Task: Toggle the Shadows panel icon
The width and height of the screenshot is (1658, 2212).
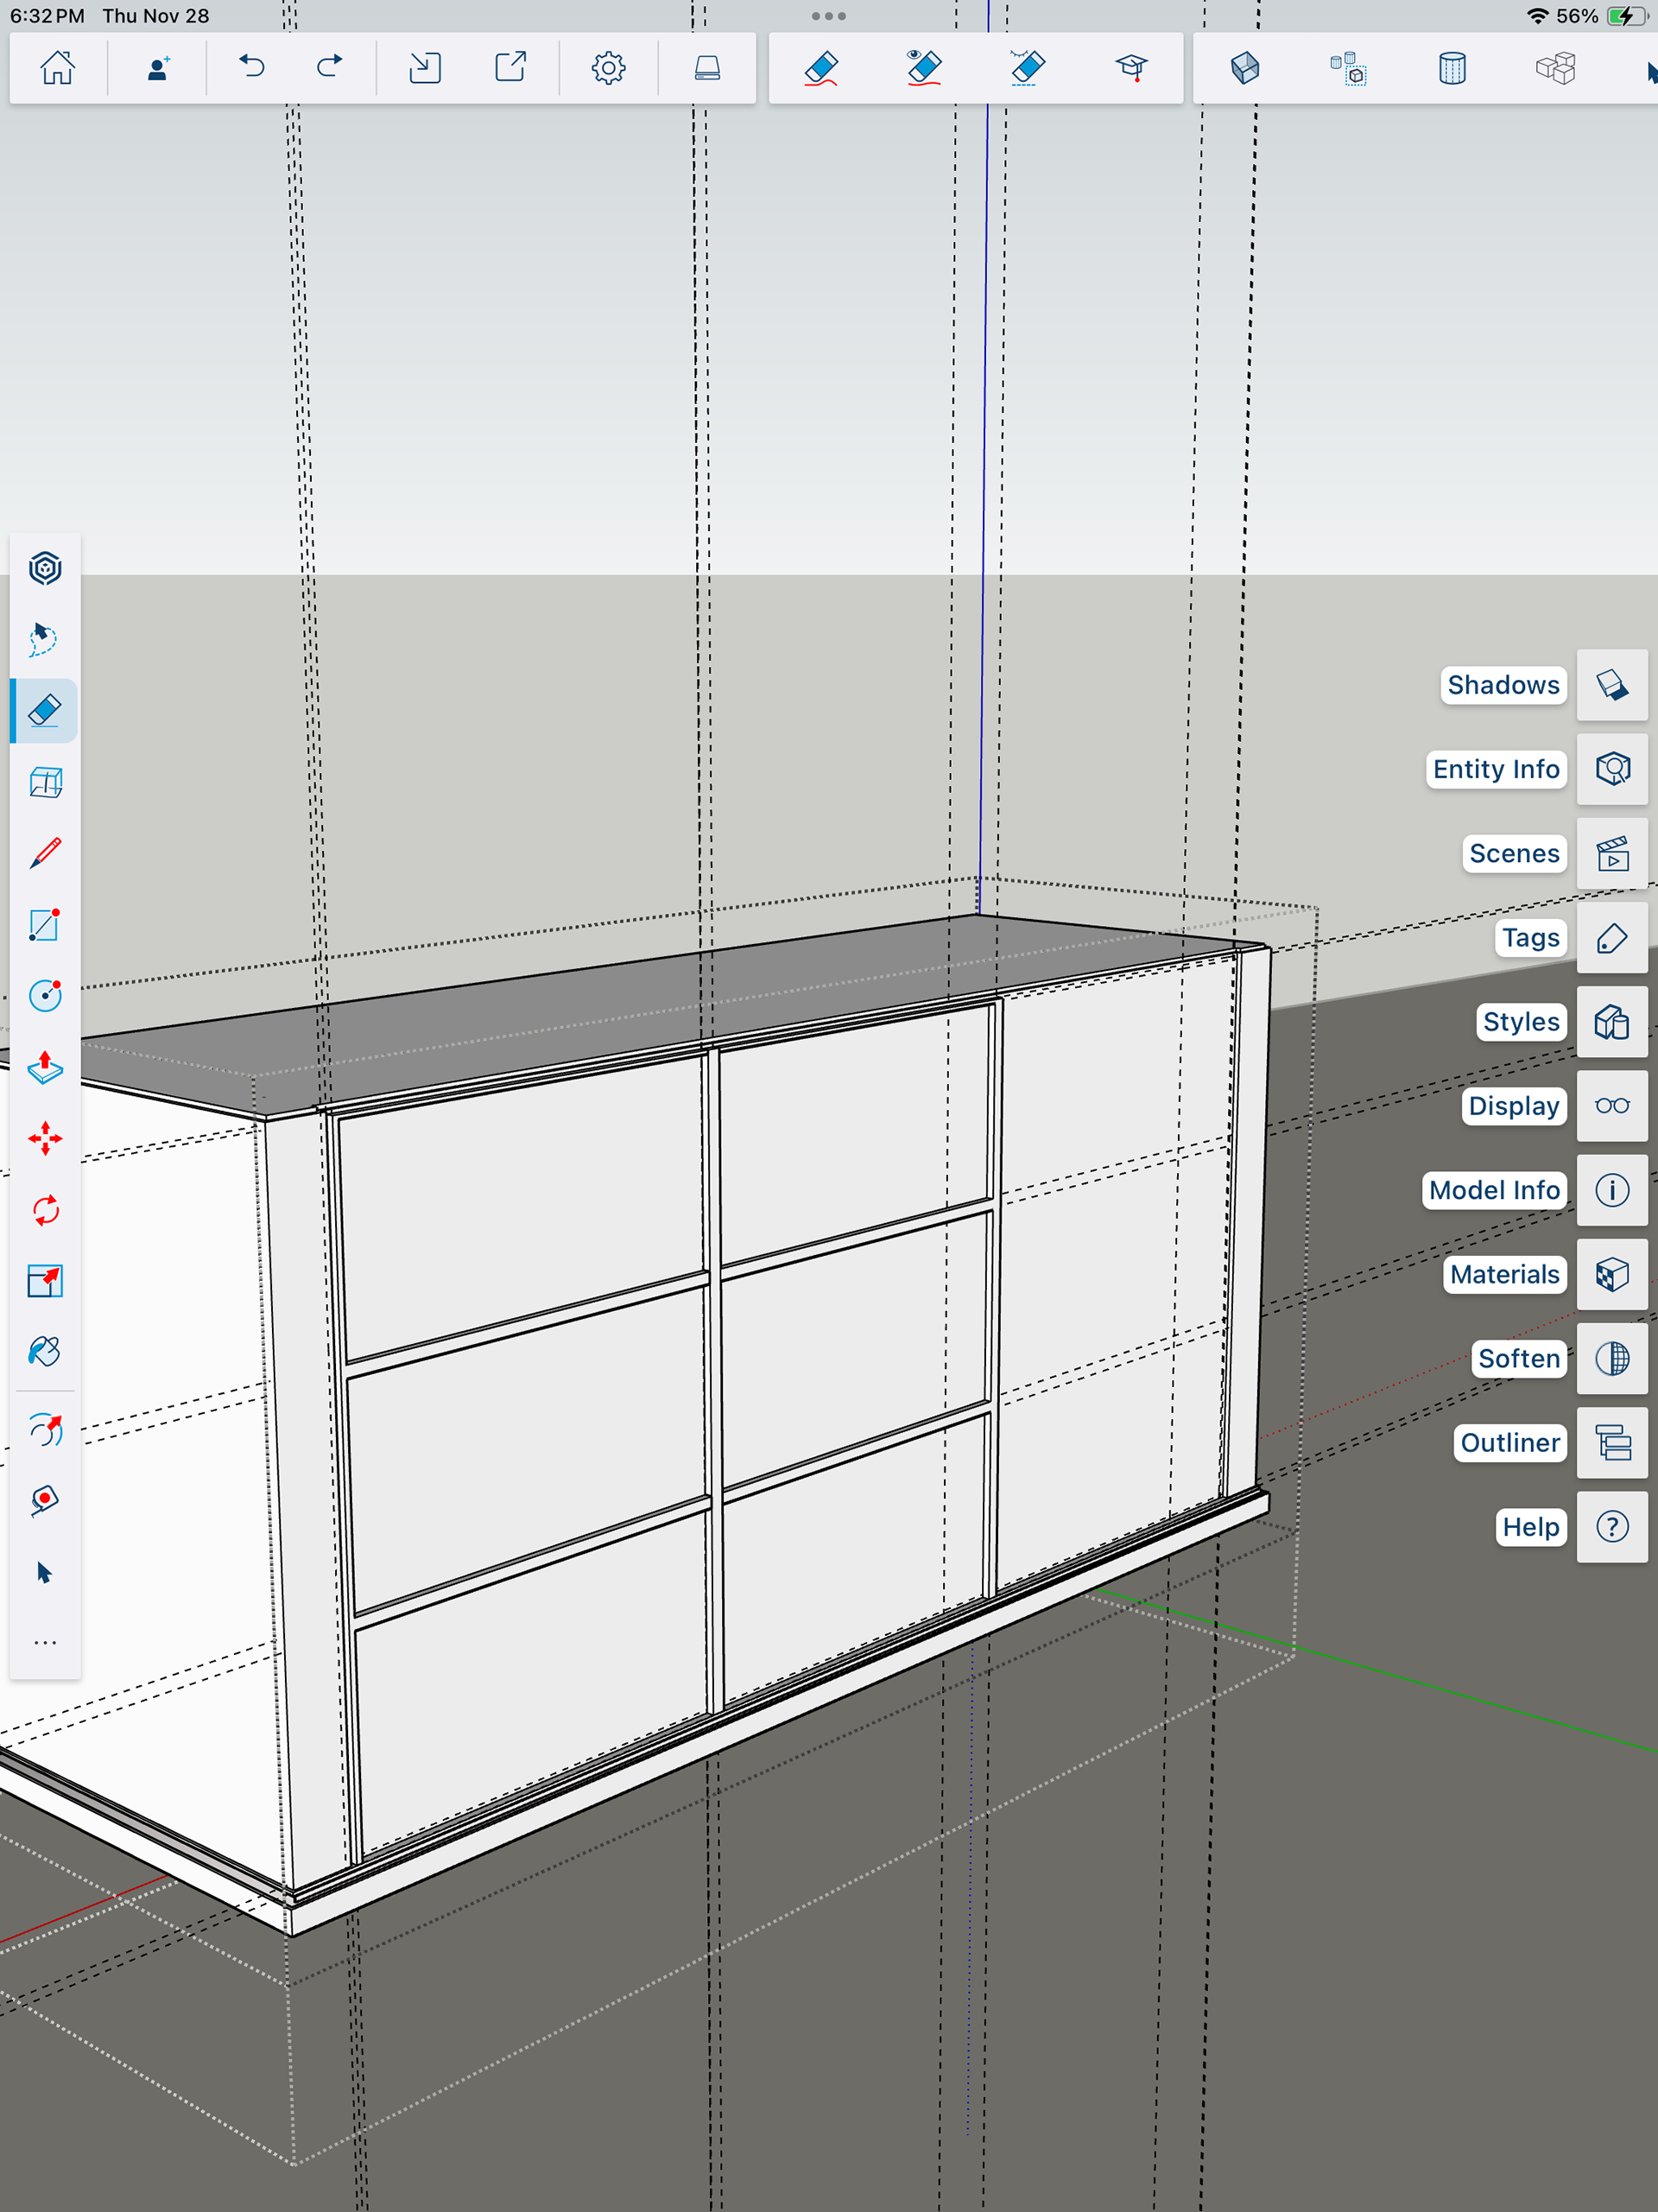Action: (x=1612, y=685)
